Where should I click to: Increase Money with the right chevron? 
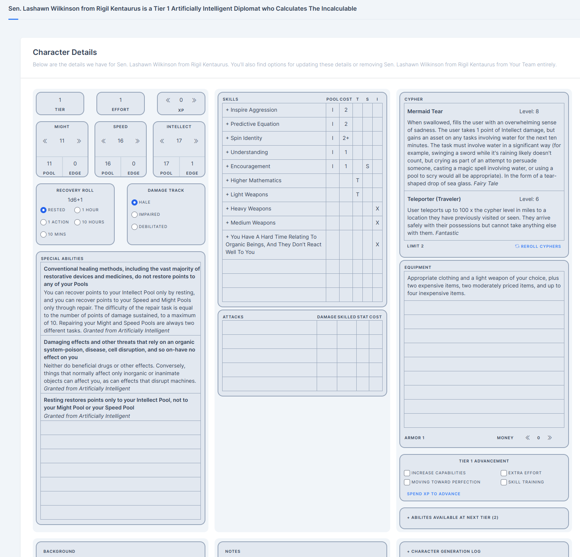tap(550, 438)
